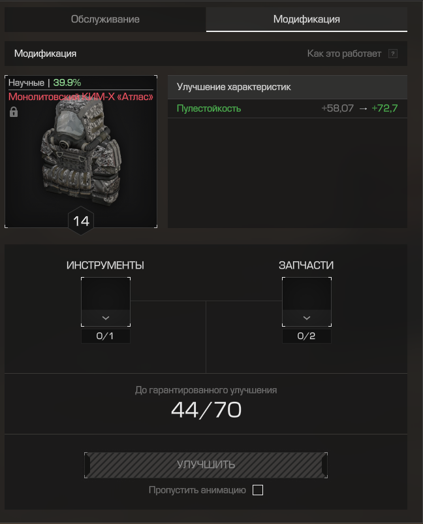Image resolution: width=423 pixels, height=524 pixels.
Task: Click the 0/1 tools counter
Action: pos(106,336)
